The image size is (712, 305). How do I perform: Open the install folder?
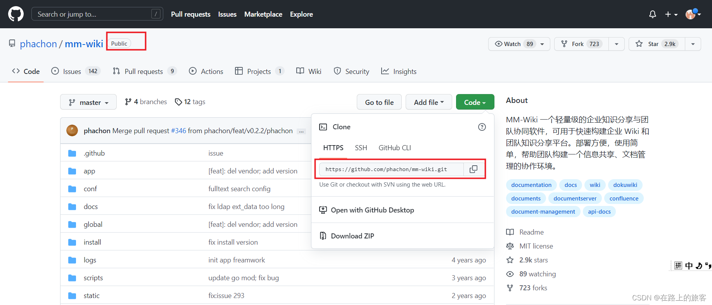point(92,242)
